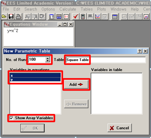
Task: Close the New Parametric Table dialog
Action: coord(145,51)
